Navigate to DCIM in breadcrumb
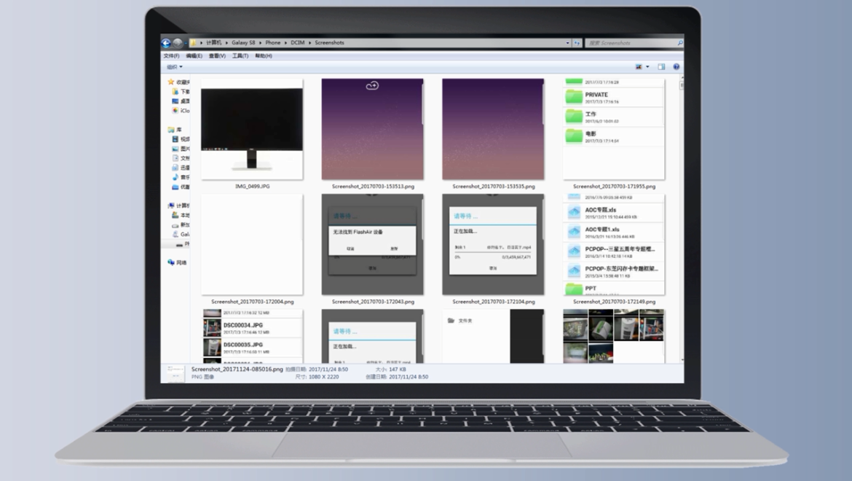This screenshot has width=852, height=481. pos(297,42)
